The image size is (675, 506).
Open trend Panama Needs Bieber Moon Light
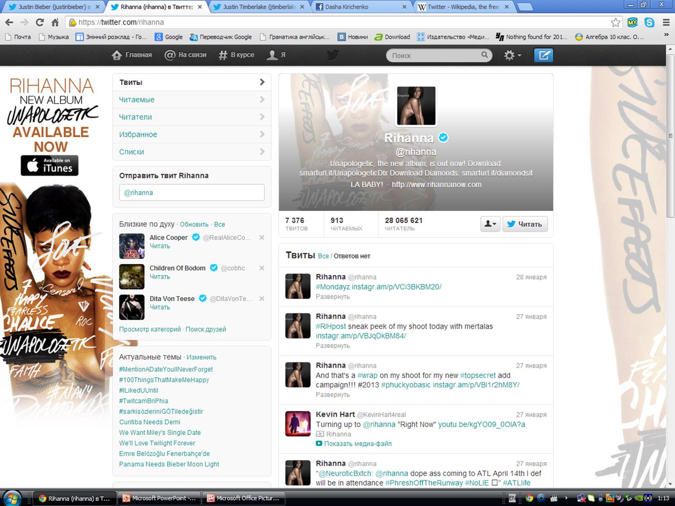(x=169, y=464)
